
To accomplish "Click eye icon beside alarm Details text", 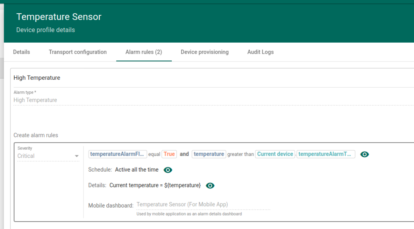I will coord(210,186).
